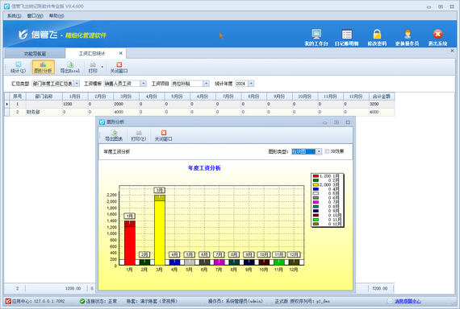Open the 图形类型 chart type dropdown
Viewport: 460px width, 309px height.
[x=319, y=151]
